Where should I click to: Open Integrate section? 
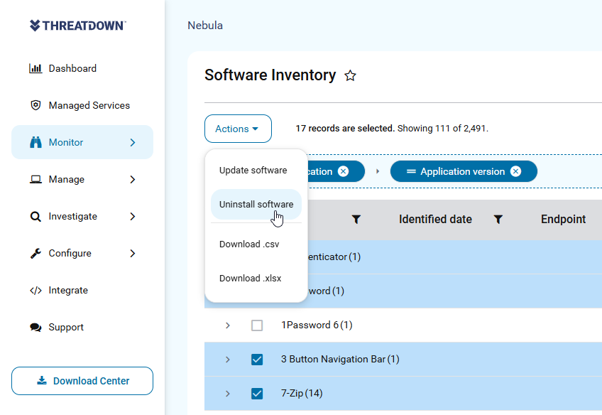(x=68, y=291)
